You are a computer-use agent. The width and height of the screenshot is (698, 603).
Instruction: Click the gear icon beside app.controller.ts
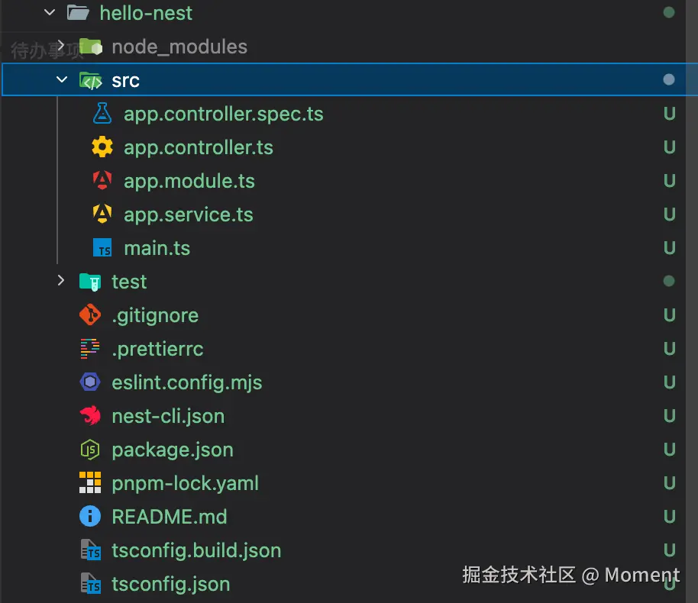(x=102, y=147)
